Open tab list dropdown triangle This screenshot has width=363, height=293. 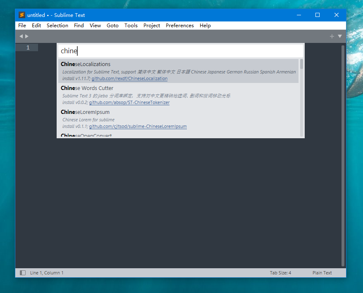pos(339,36)
